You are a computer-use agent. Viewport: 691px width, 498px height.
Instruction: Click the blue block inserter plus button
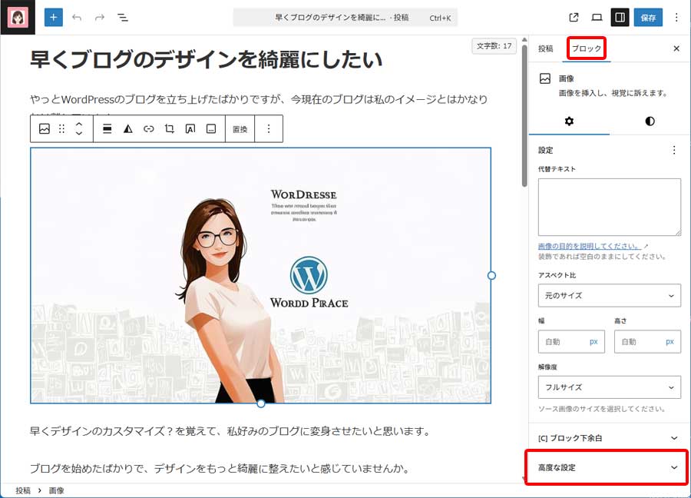click(x=54, y=17)
